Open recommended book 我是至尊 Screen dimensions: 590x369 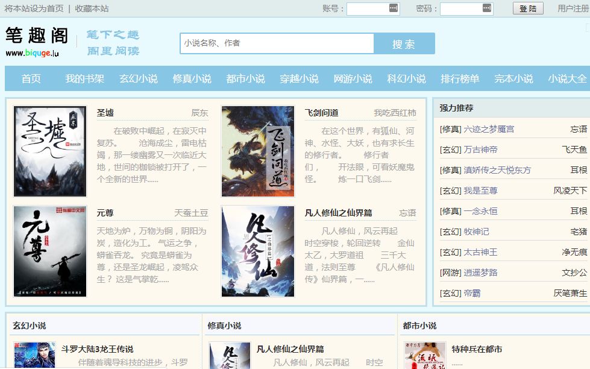coord(480,191)
